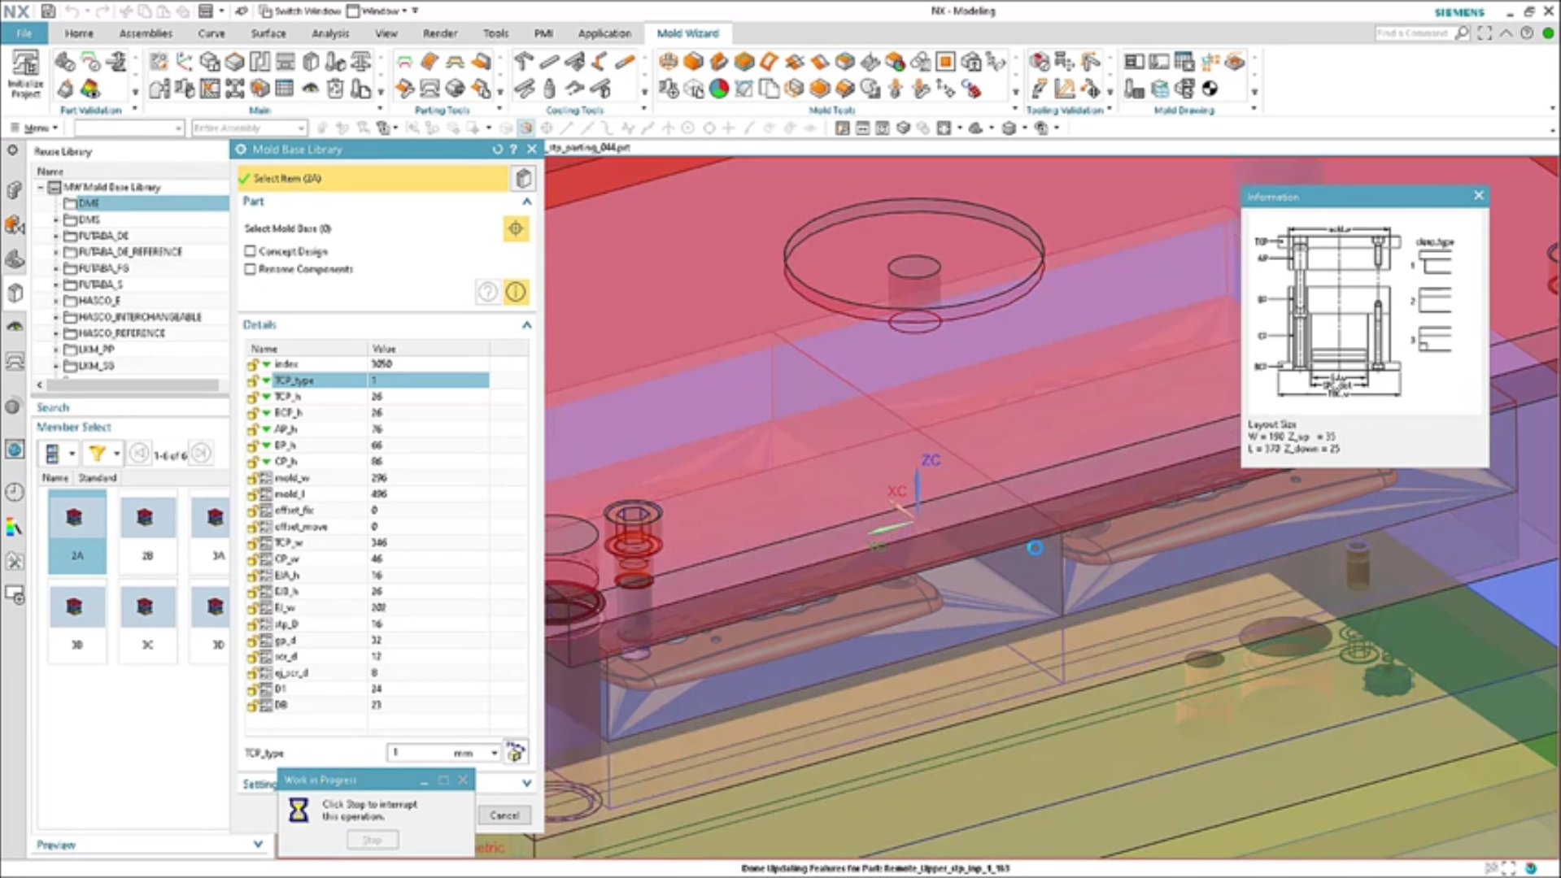
Task: Switch to the Home ribbon tab
Action: pyautogui.click(x=79, y=33)
